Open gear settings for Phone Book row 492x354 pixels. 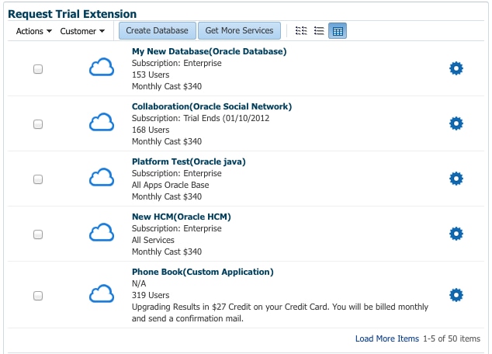(456, 295)
